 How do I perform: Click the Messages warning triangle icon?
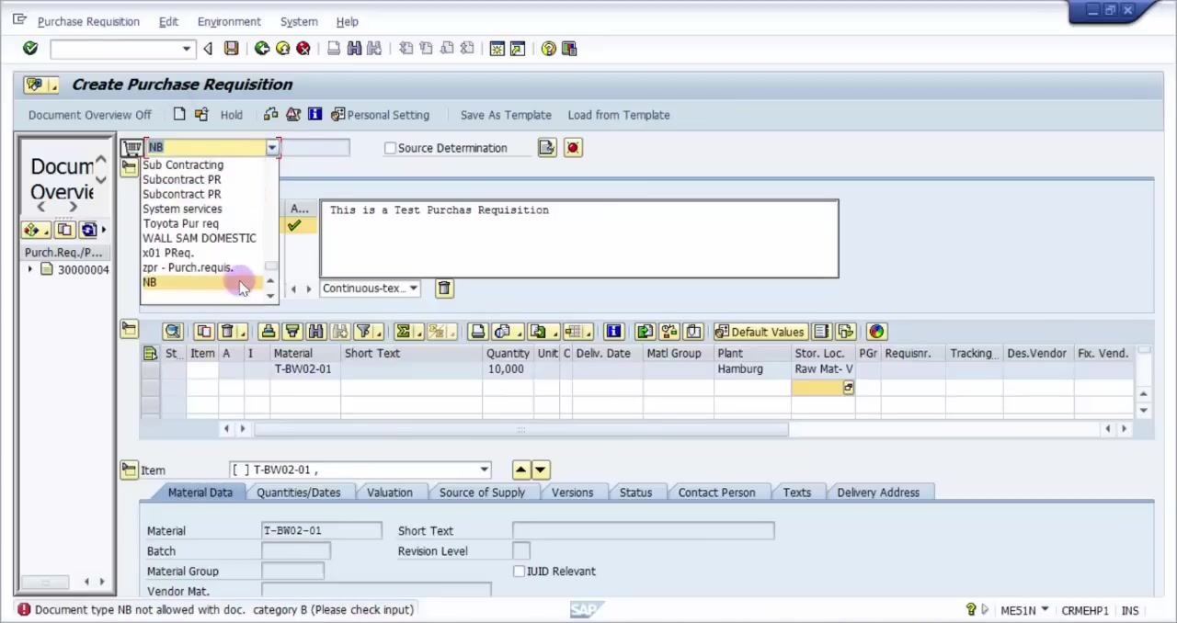pyautogui.click(x=292, y=115)
